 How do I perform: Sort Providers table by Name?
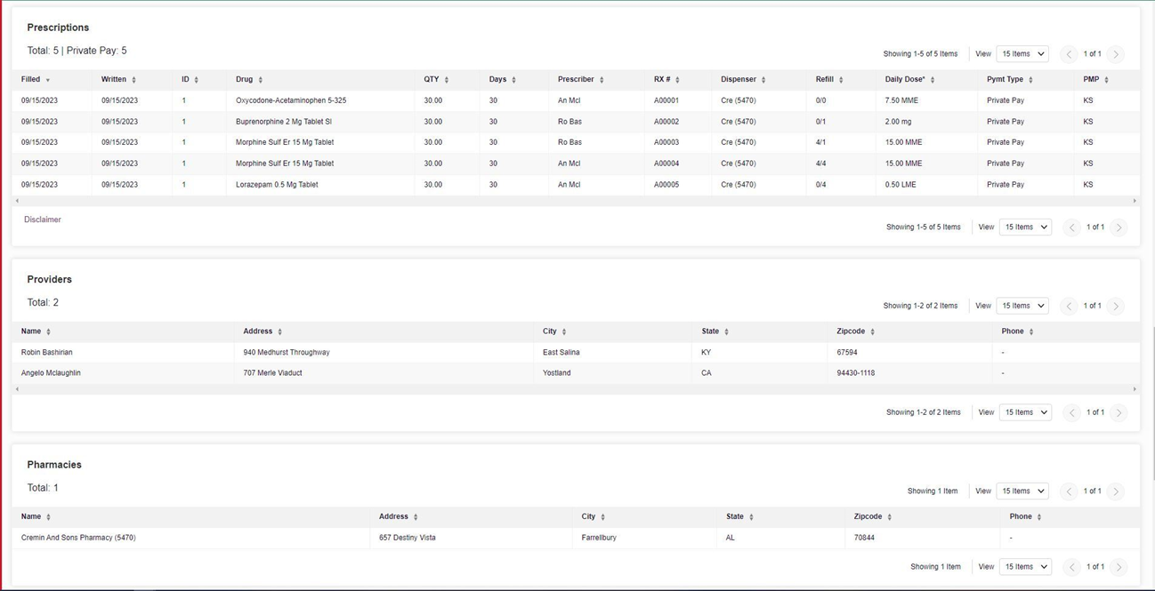[x=36, y=331]
